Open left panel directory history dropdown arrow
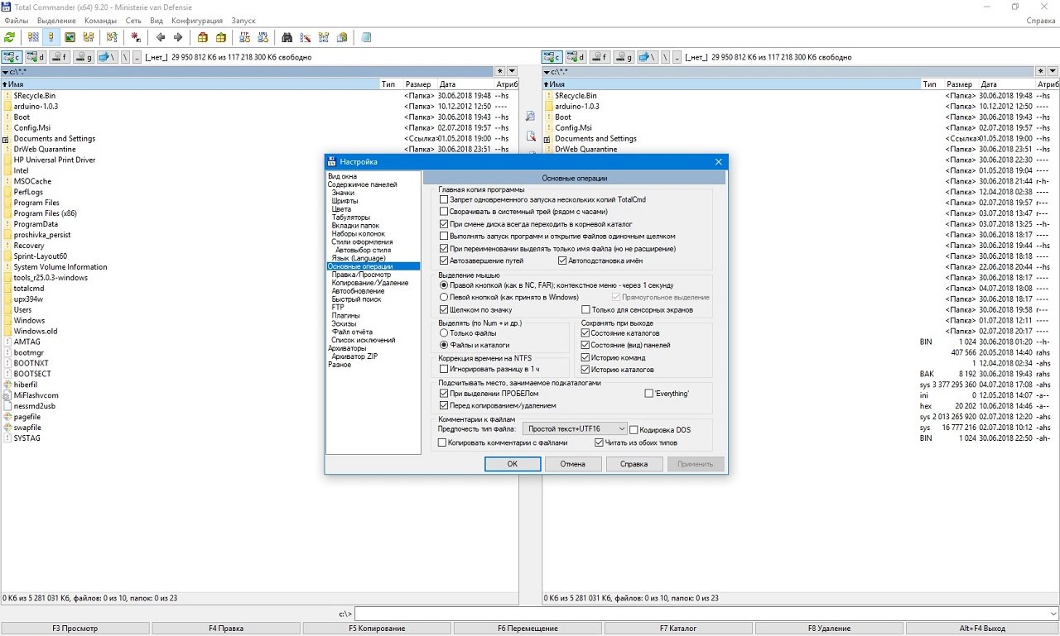The width and height of the screenshot is (1060, 636). [512, 72]
